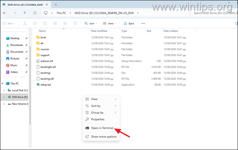Open Desktop in the sidebar
Image resolution: width=238 pixels, height=150 pixels.
(x=15, y=38)
